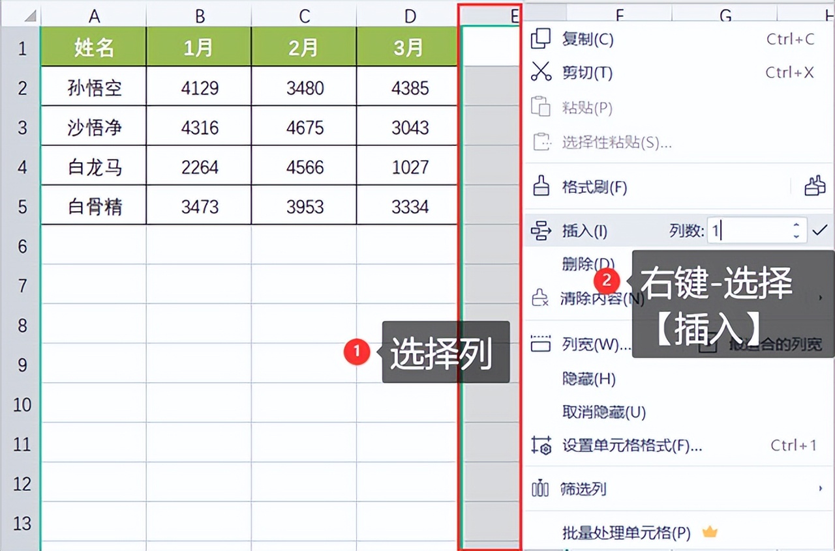835x551 pixels.
Task: Click the checkmark to confirm column insertion
Action: [x=820, y=229]
